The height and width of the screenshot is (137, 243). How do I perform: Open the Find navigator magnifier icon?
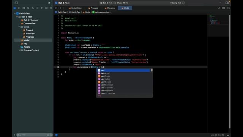pyautogui.click(x=28, y=8)
